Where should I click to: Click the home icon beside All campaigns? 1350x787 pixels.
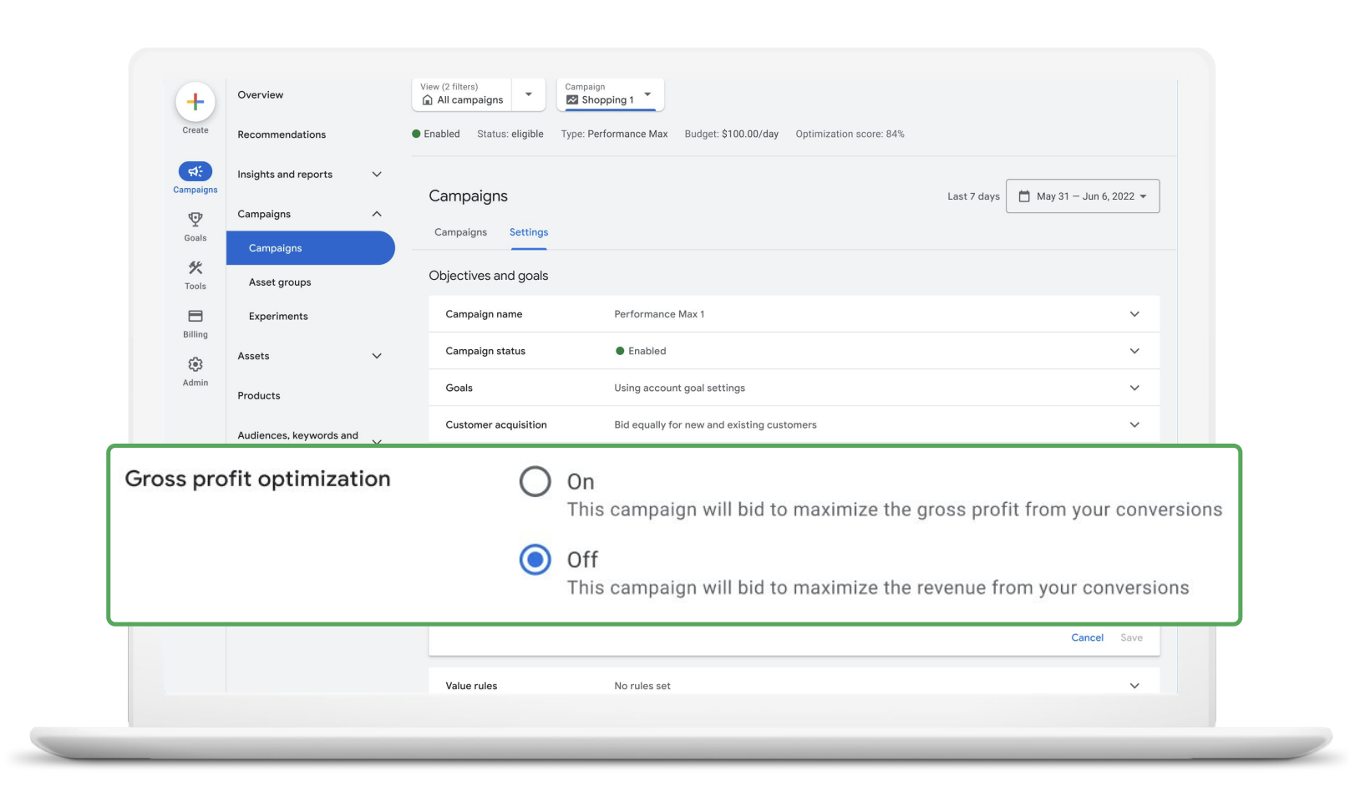click(x=428, y=100)
